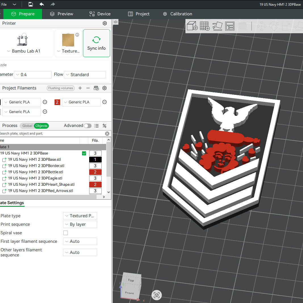Sync filaments from AMS icon
This screenshot has width=303, height=303.
coord(96,88)
